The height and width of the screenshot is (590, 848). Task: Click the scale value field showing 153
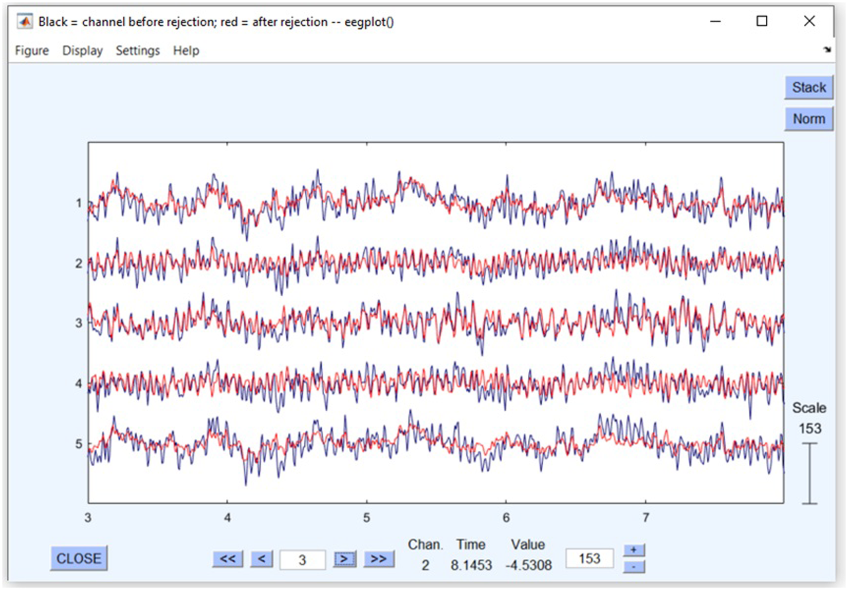tap(589, 558)
